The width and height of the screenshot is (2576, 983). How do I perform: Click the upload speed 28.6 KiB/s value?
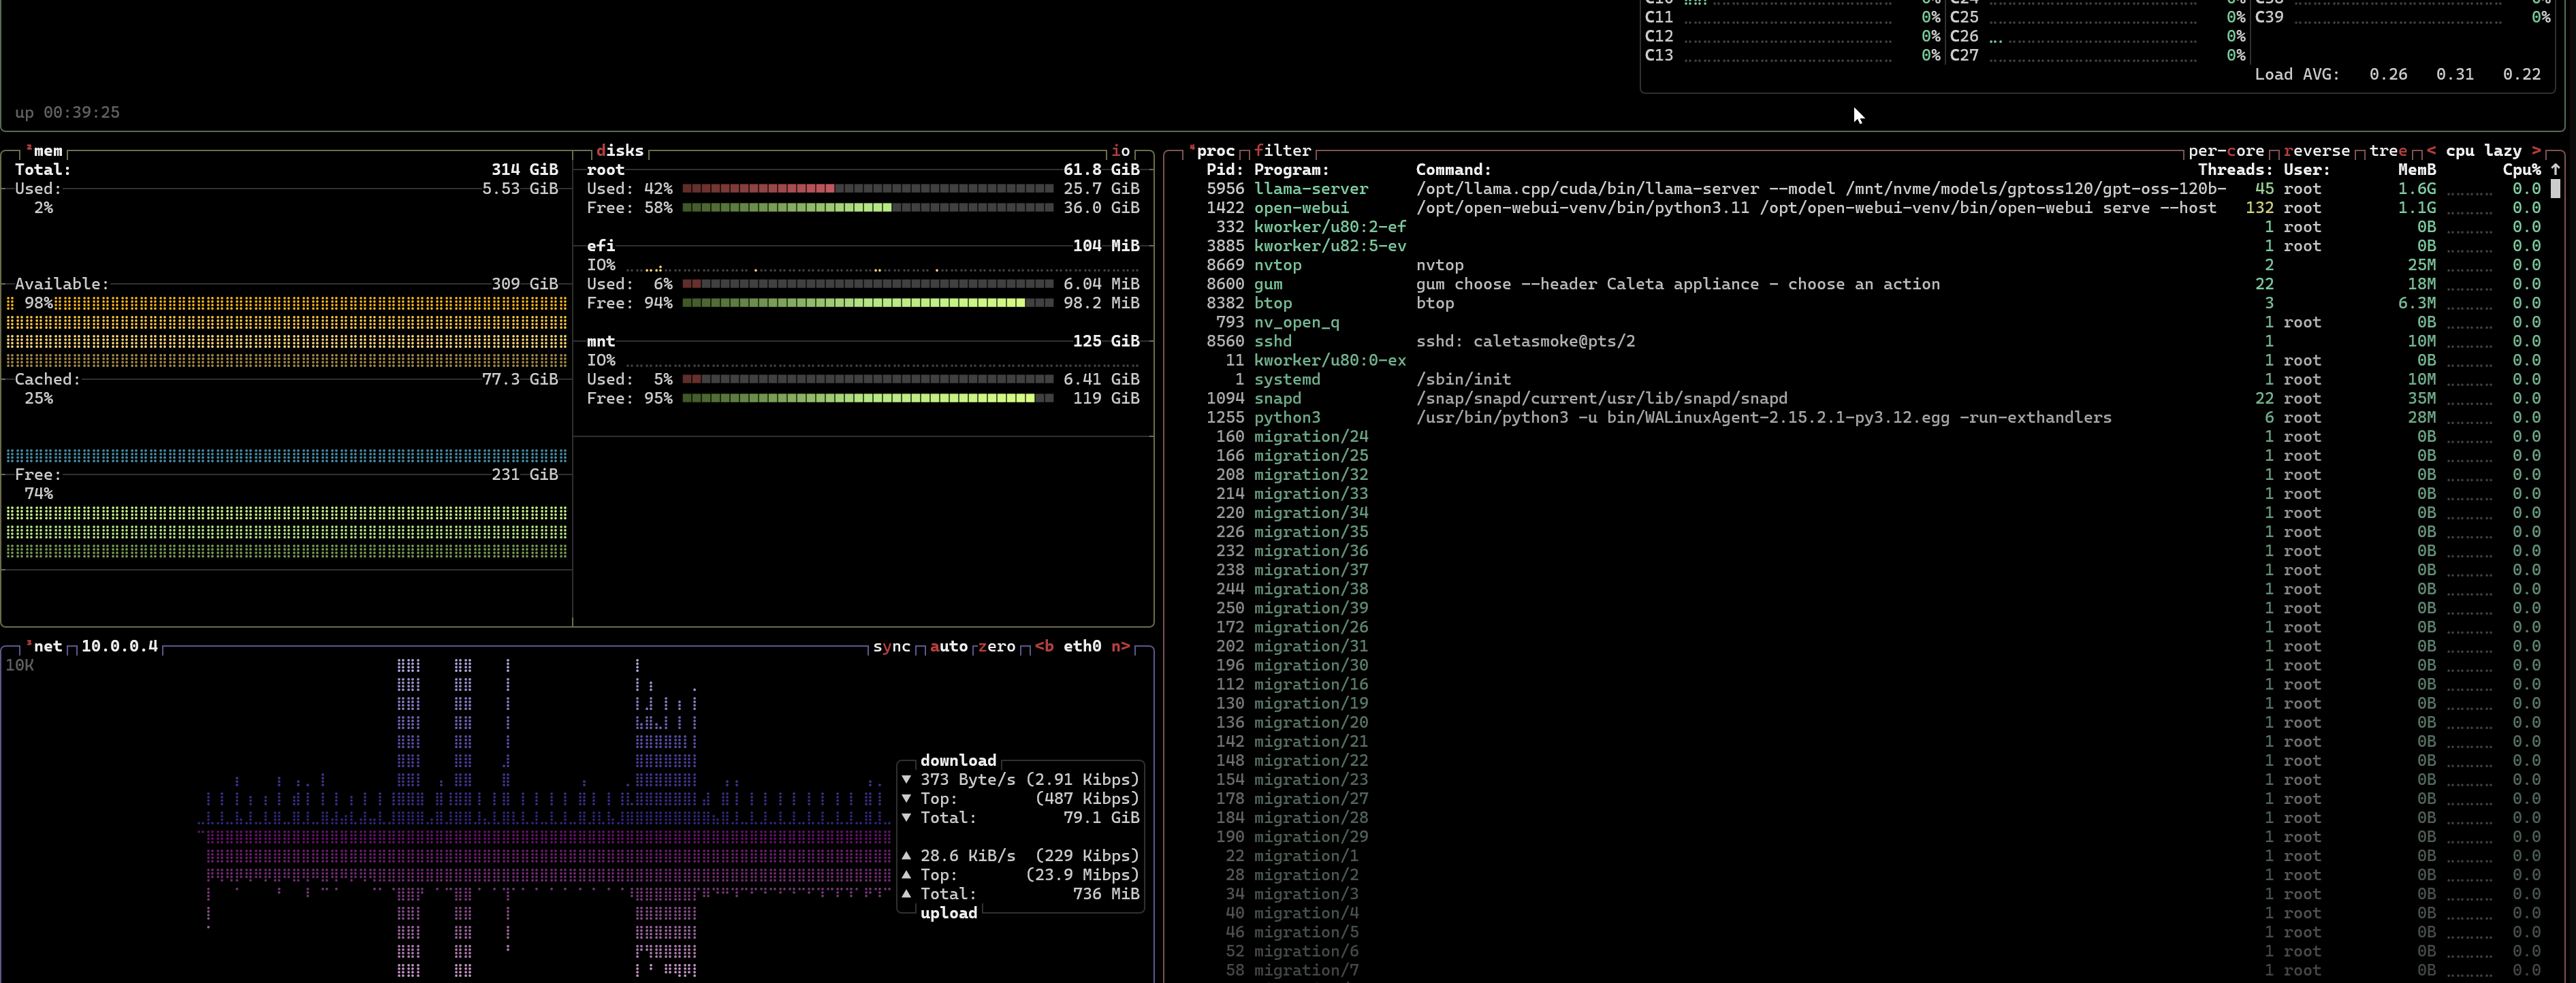coord(968,856)
